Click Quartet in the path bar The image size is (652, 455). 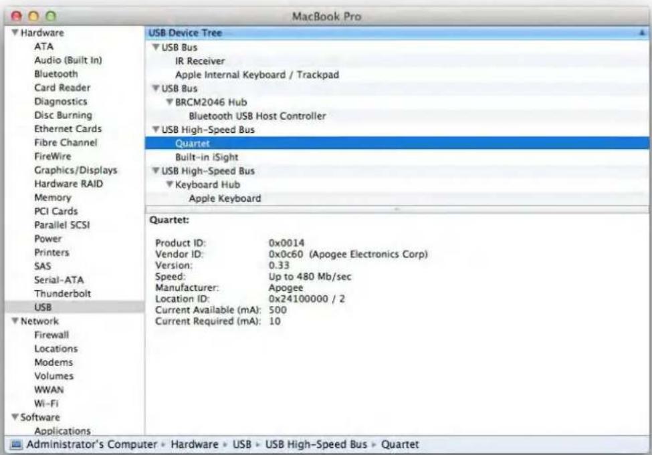[x=400, y=444]
